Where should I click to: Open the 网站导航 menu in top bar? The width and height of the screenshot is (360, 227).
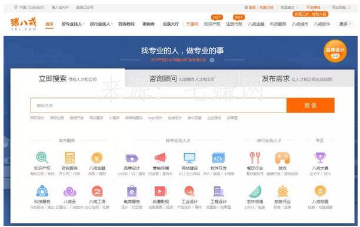tap(341, 8)
